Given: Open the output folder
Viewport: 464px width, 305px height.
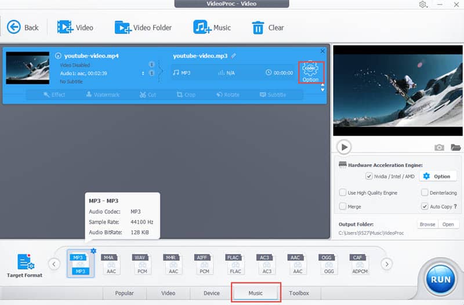Looking at the screenshot, I should pyautogui.click(x=448, y=224).
